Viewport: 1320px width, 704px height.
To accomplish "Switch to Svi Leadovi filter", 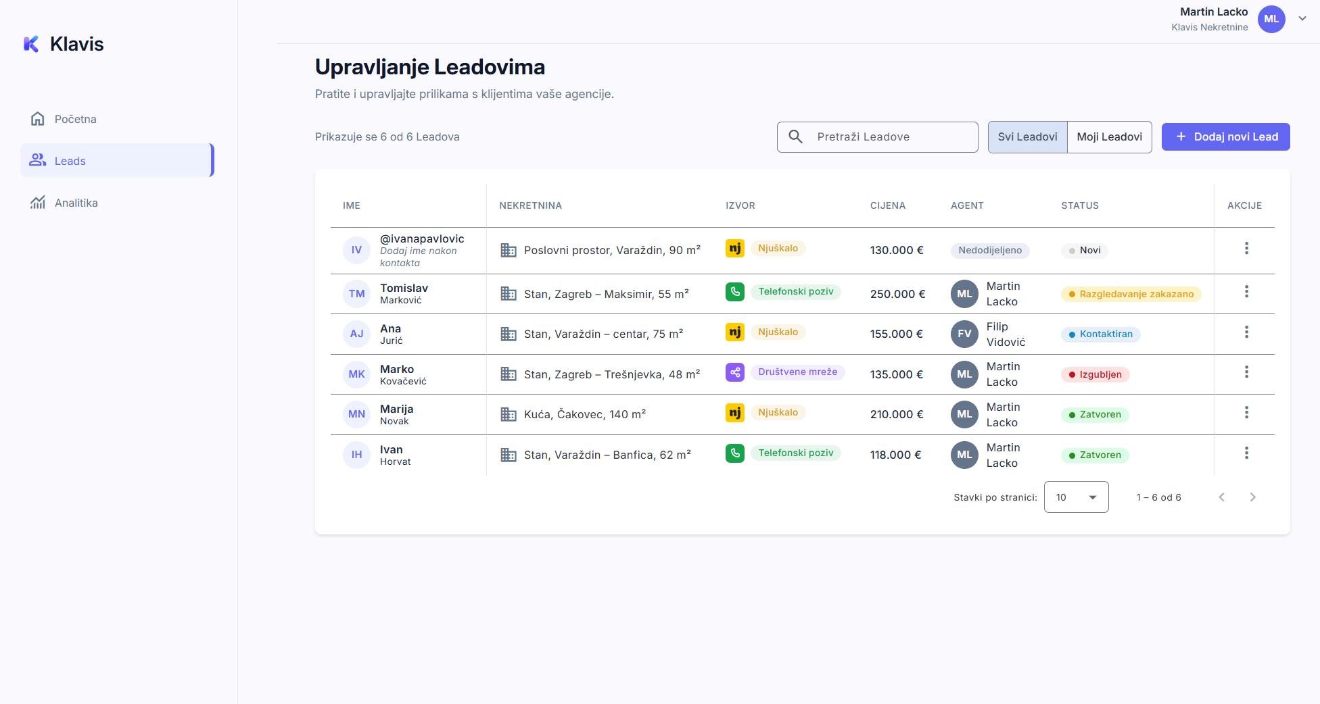I will [x=1027, y=137].
